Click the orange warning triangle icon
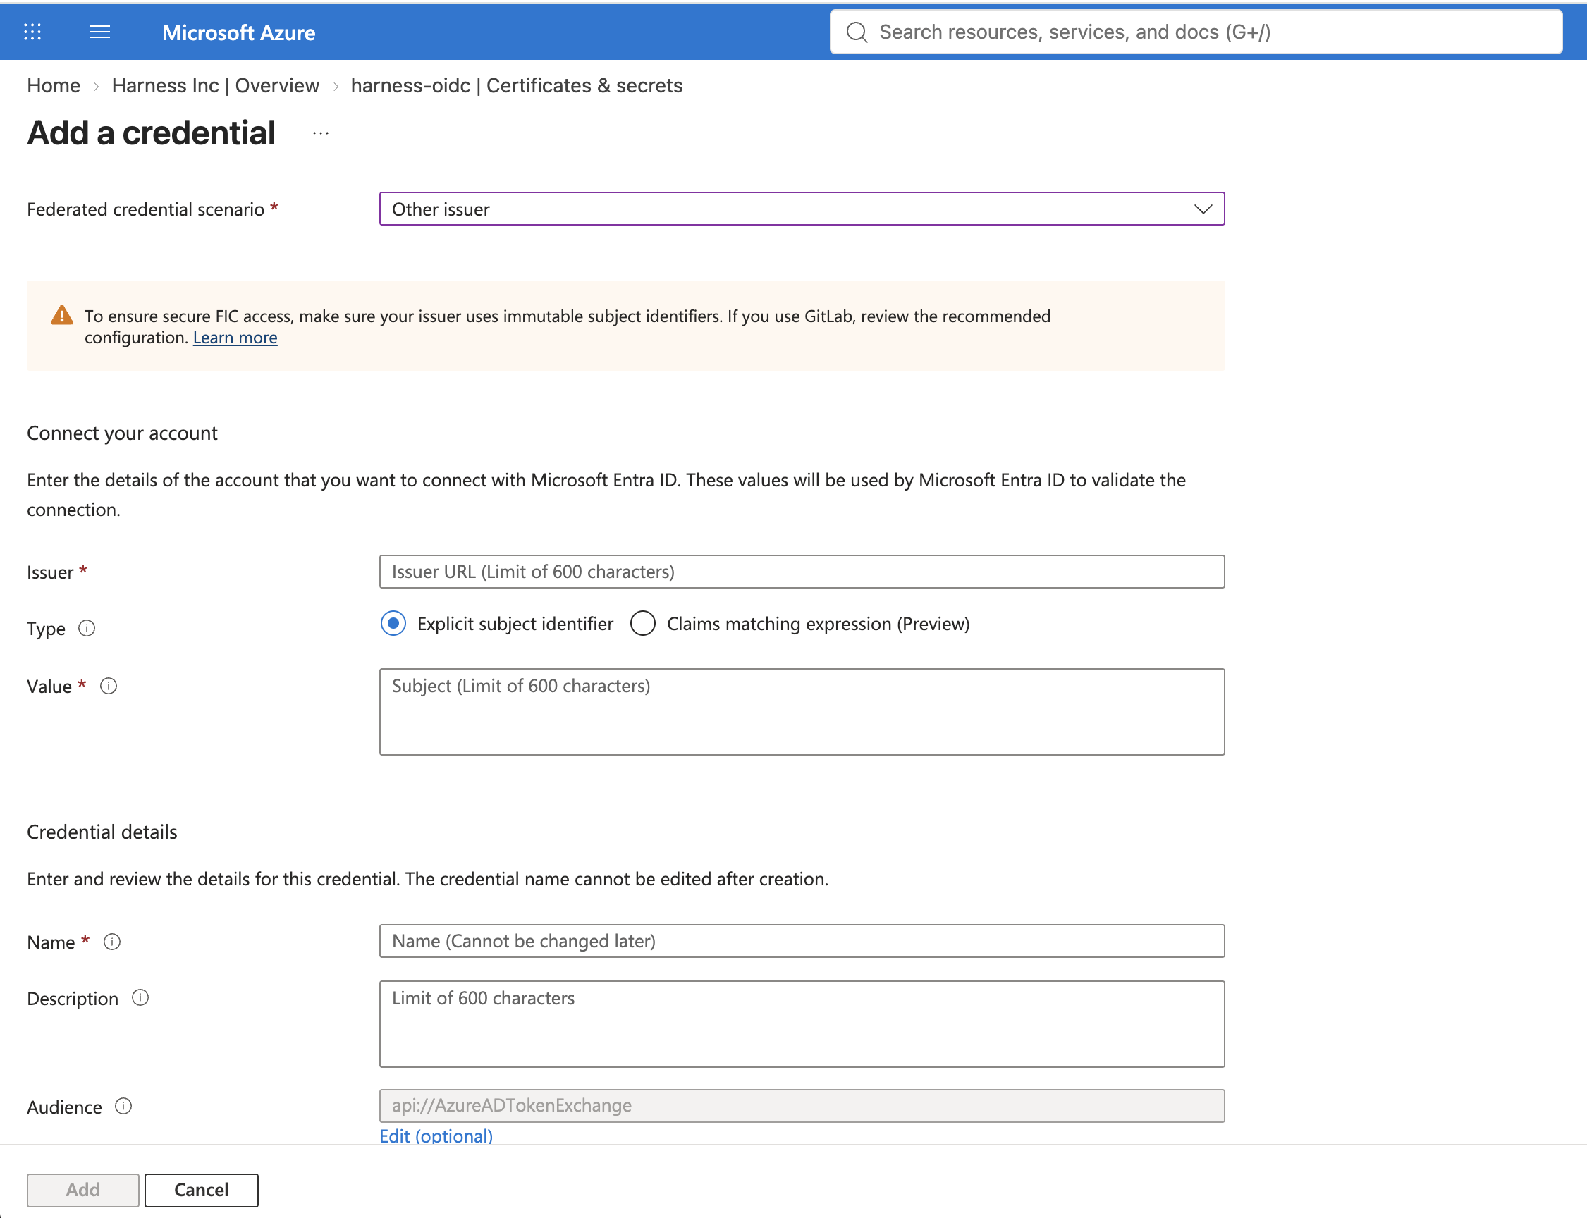Screen dimensions: 1587x1218 [62, 315]
